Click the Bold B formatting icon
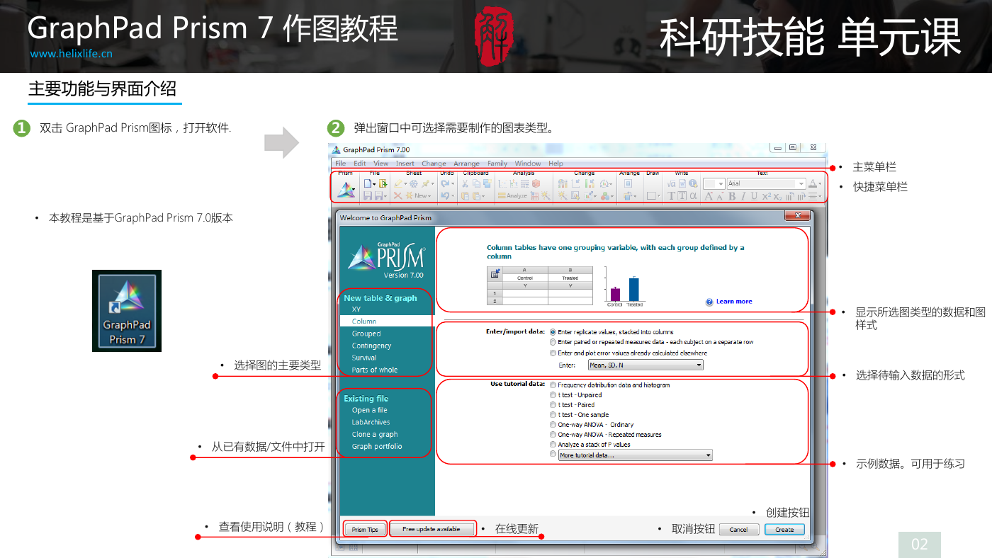Screen dimensions: 992x558 coord(732,196)
